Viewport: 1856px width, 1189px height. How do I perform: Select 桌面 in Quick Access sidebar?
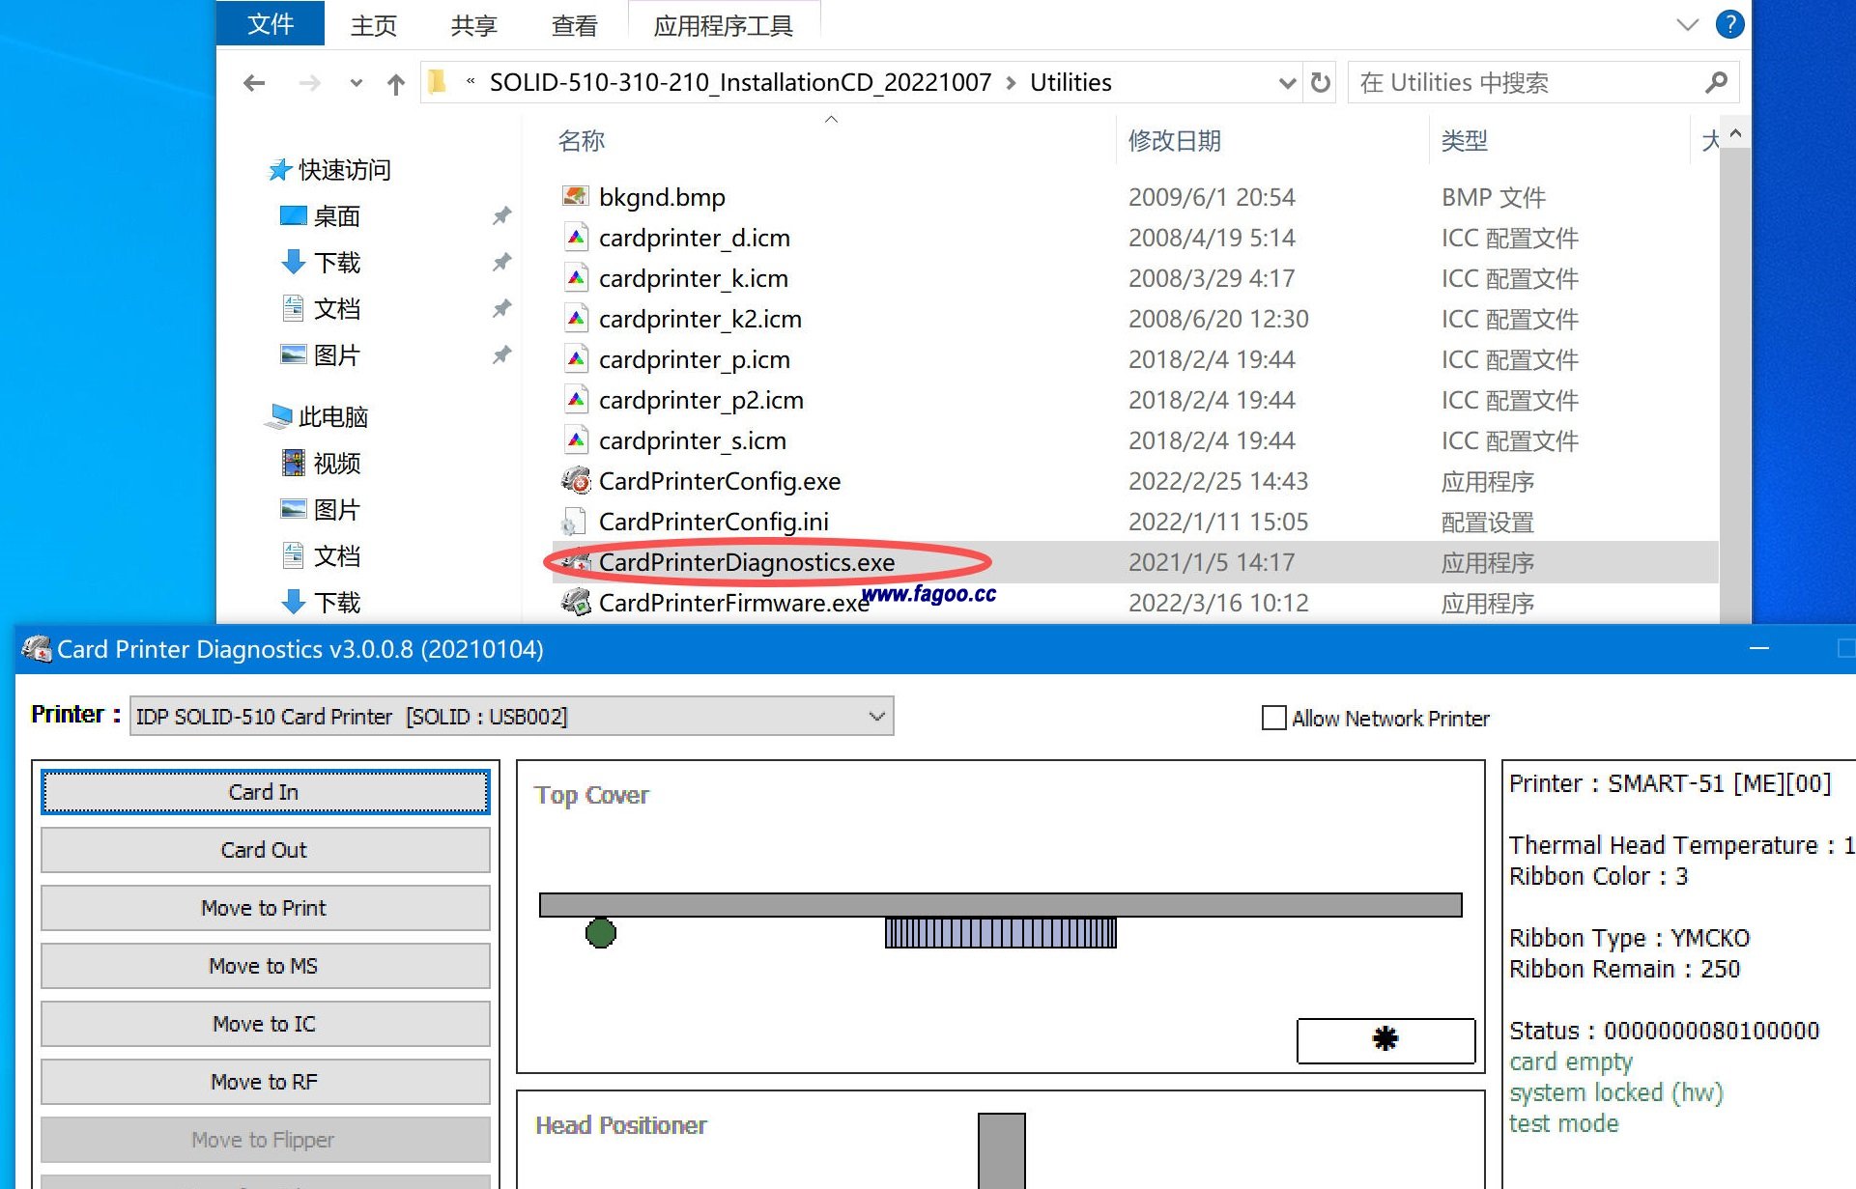click(336, 216)
